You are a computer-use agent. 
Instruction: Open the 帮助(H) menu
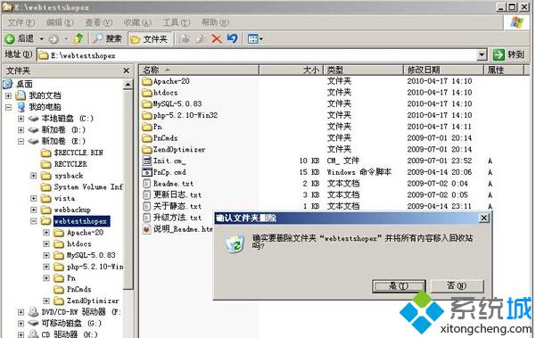(x=215, y=22)
